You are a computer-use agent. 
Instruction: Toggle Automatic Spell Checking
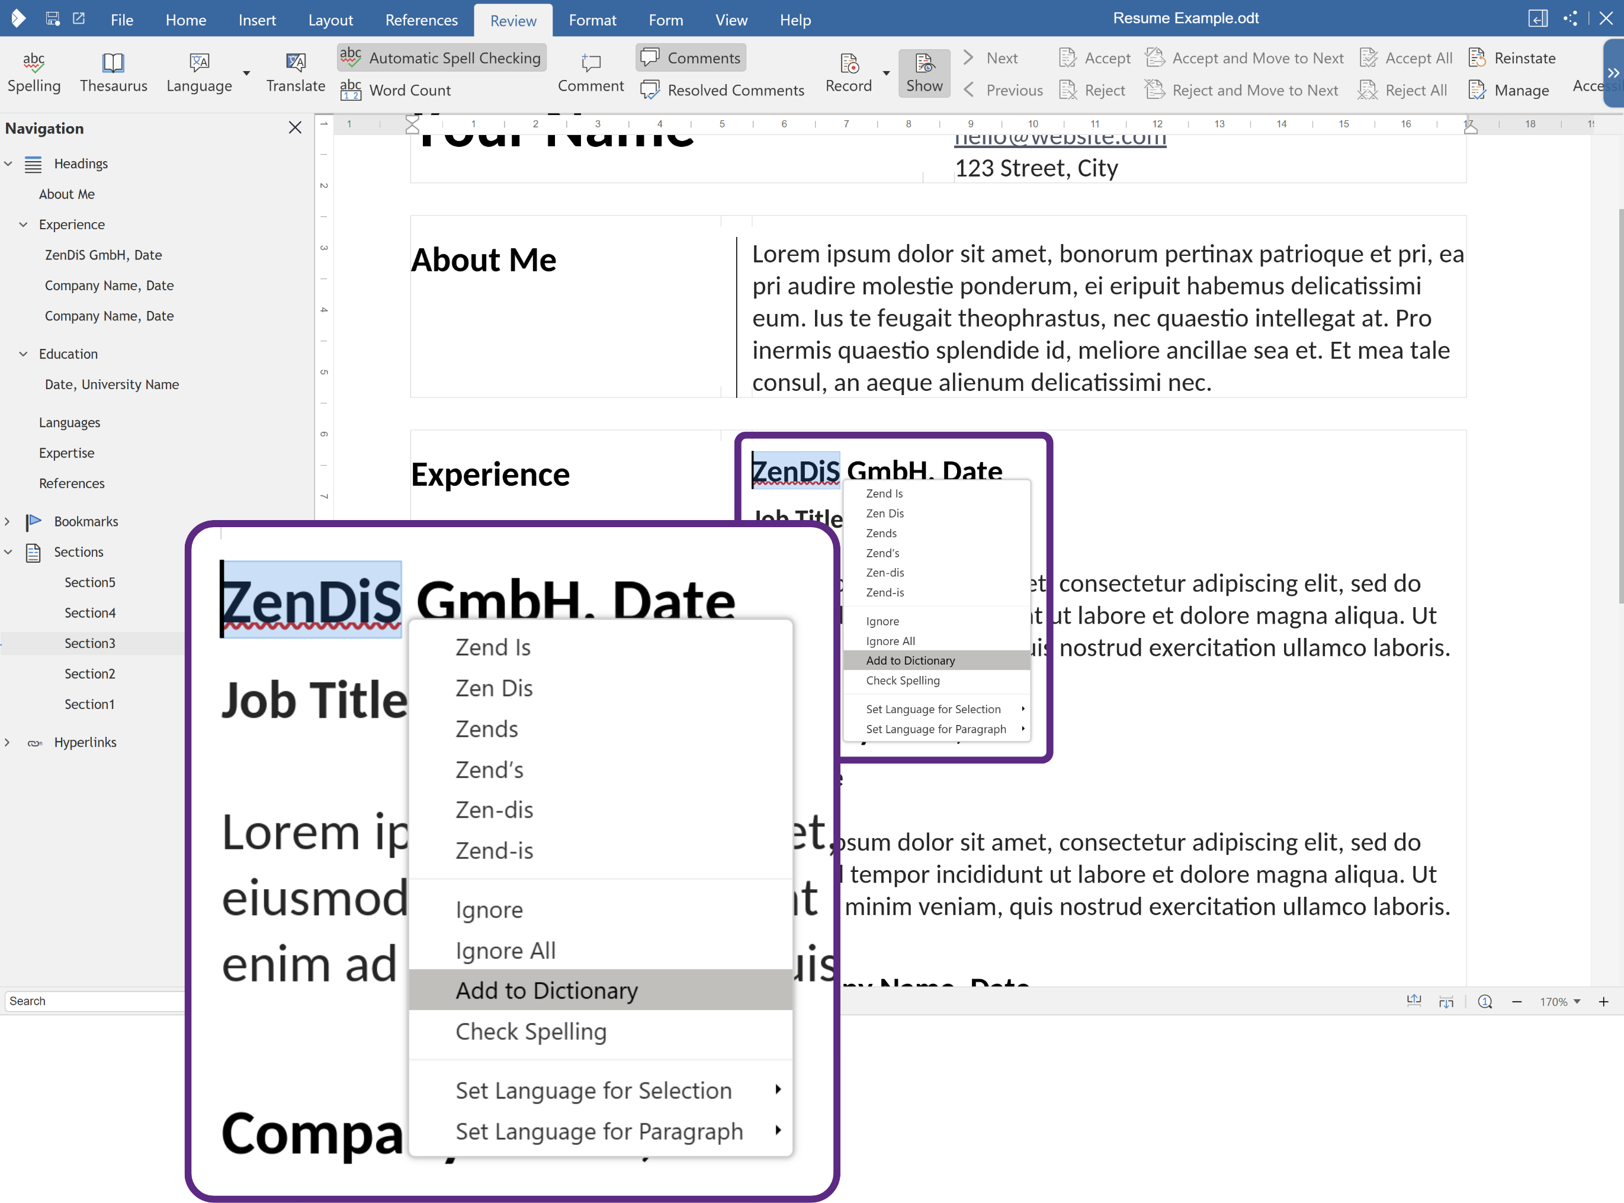(x=441, y=57)
